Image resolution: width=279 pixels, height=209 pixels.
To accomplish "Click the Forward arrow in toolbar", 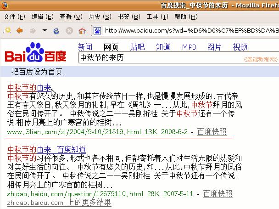I will (32, 31).
